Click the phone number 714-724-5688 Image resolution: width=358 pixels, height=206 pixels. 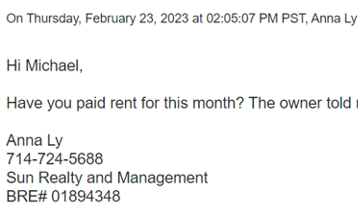(54, 159)
